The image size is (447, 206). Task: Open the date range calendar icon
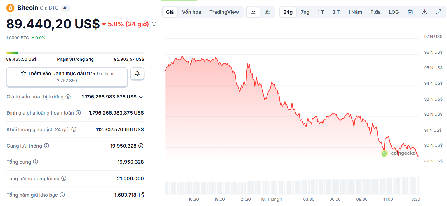410,12
